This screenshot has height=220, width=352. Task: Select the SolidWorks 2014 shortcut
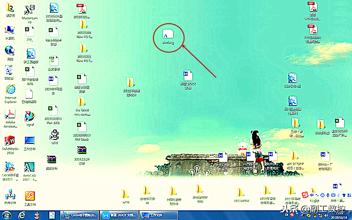click(10, 145)
